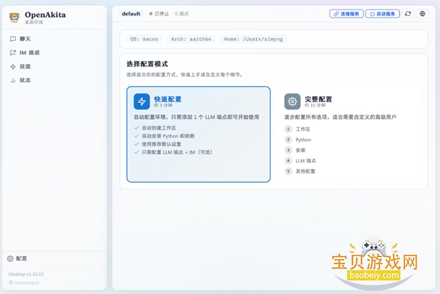This screenshot has height=294, width=440.
Task: Click the refresh icon in top bar
Action: click(408, 13)
